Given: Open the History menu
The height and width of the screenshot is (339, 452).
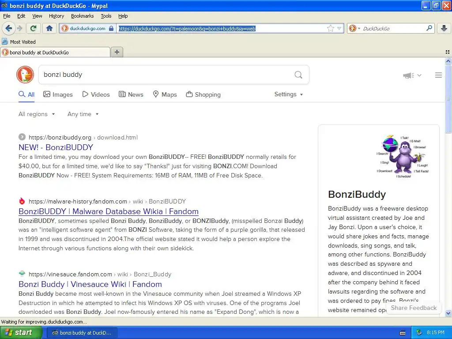Looking at the screenshot, I should [x=56, y=16].
